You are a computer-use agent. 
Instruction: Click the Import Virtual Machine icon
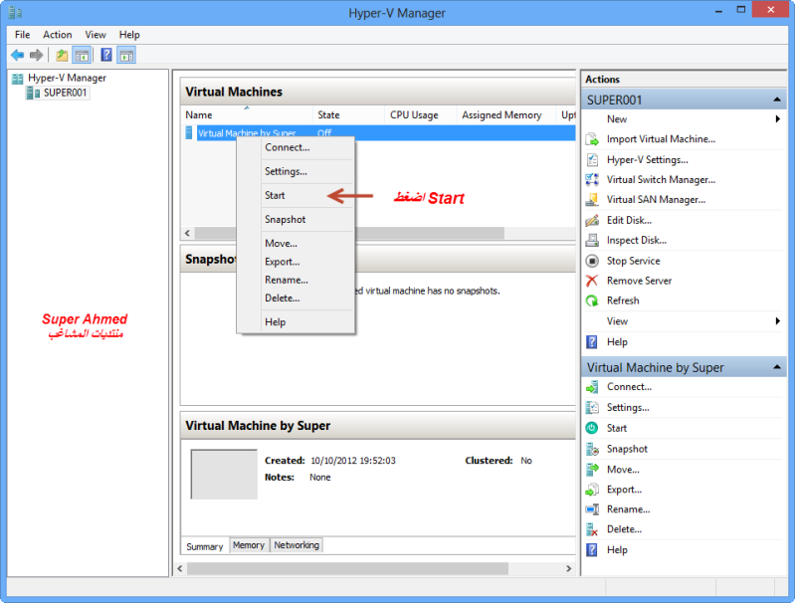click(x=592, y=139)
